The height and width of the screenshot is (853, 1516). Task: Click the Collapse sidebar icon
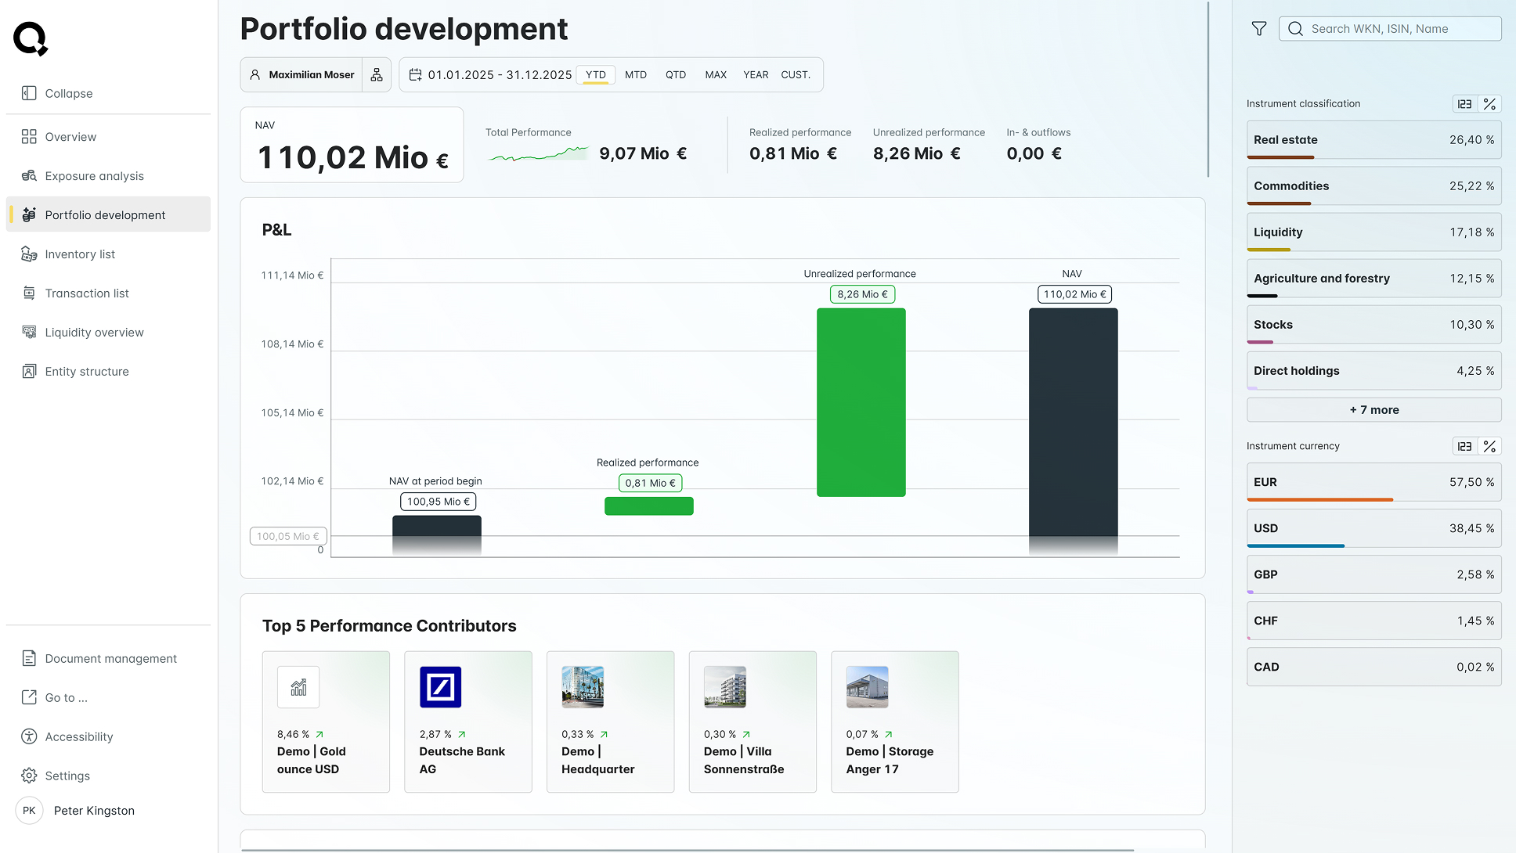[29, 93]
